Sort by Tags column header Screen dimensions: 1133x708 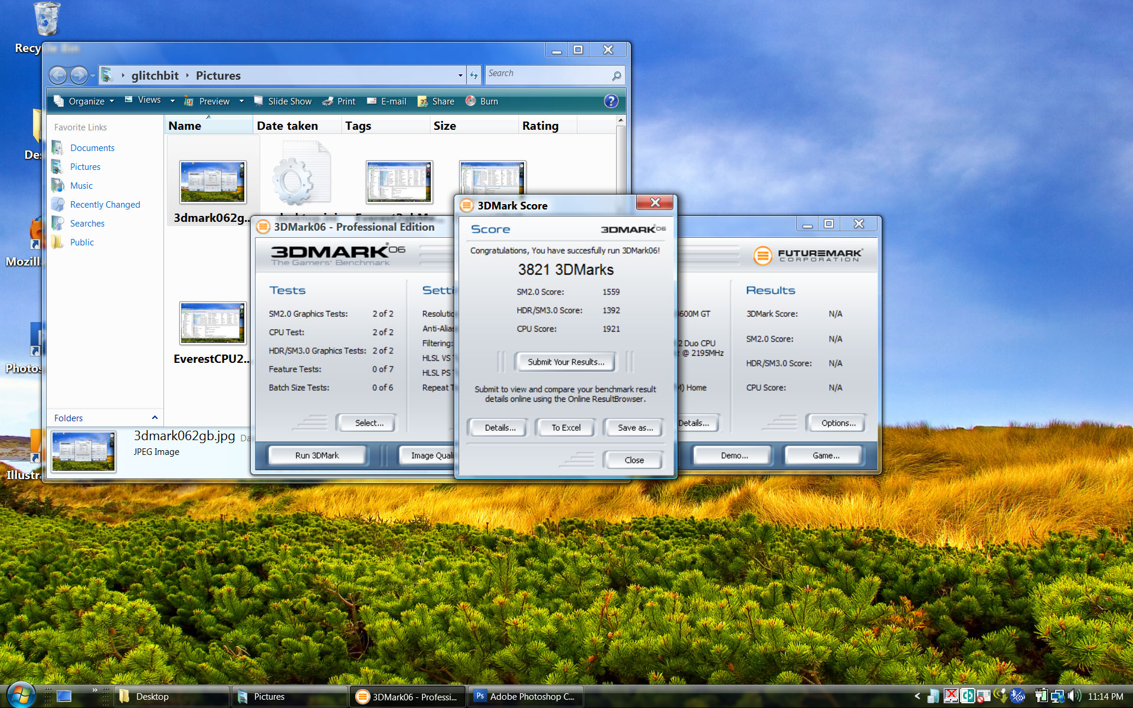[386, 126]
